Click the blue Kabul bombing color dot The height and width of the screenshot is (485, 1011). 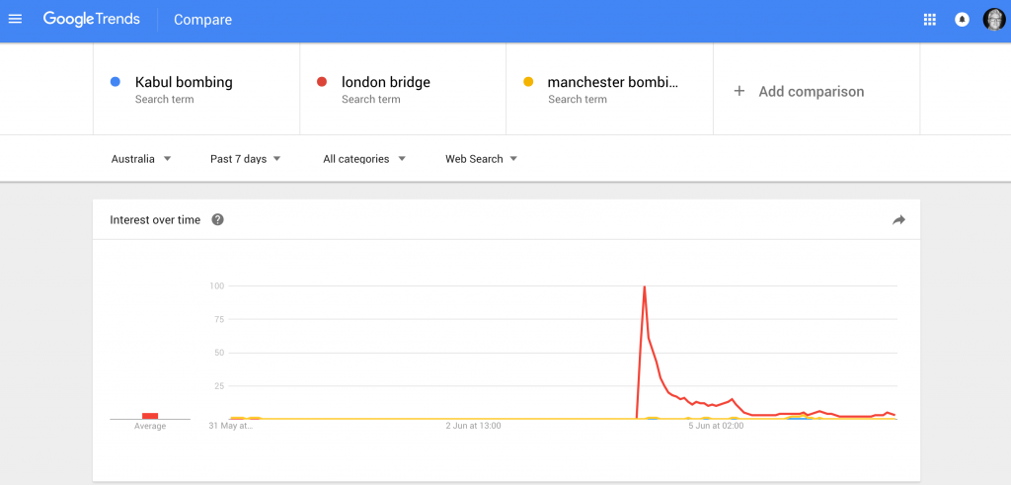point(116,82)
